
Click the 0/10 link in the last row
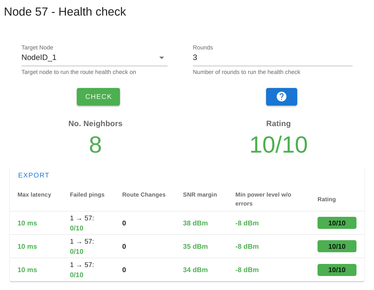76,275
